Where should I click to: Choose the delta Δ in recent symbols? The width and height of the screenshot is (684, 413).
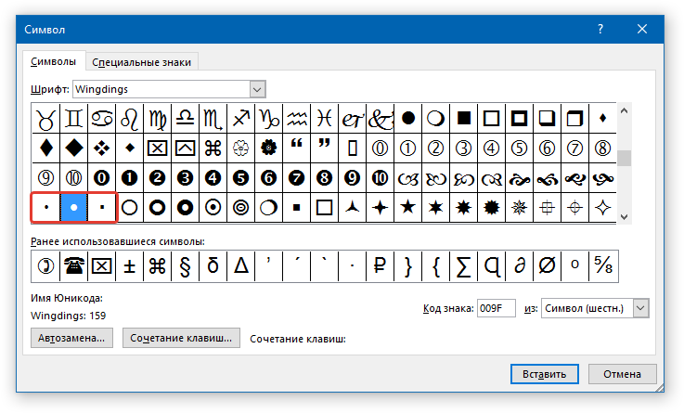pyautogui.click(x=241, y=265)
